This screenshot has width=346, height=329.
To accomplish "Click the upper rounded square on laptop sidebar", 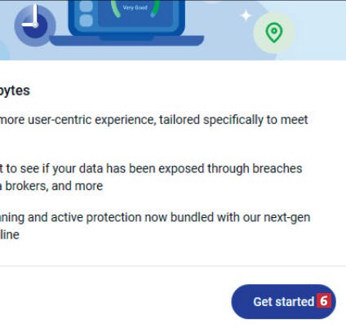I will click(86, 6).
